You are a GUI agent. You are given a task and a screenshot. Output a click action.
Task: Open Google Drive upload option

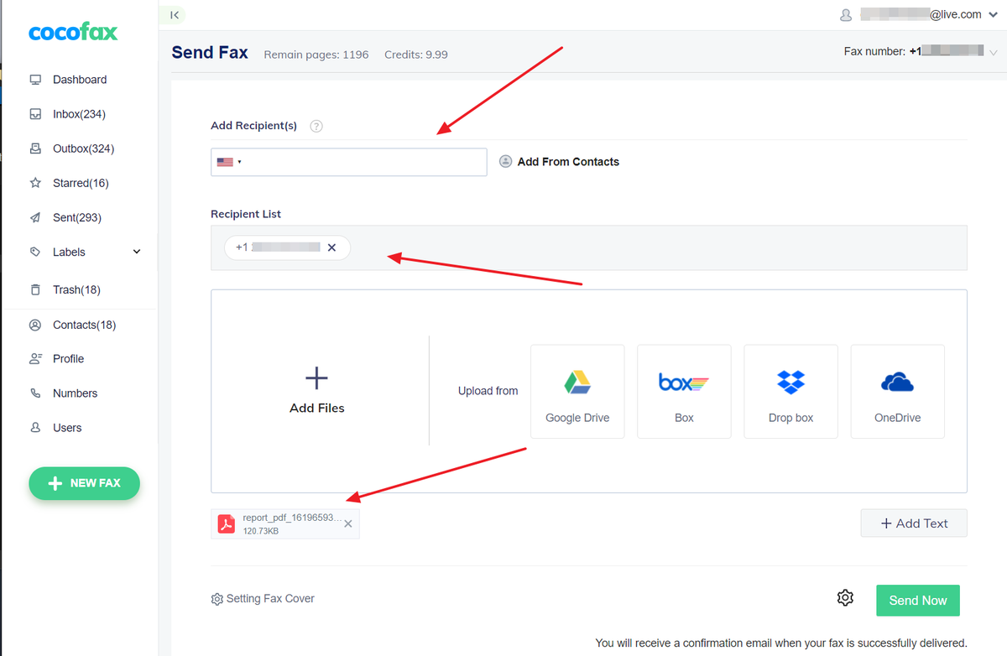click(x=577, y=391)
